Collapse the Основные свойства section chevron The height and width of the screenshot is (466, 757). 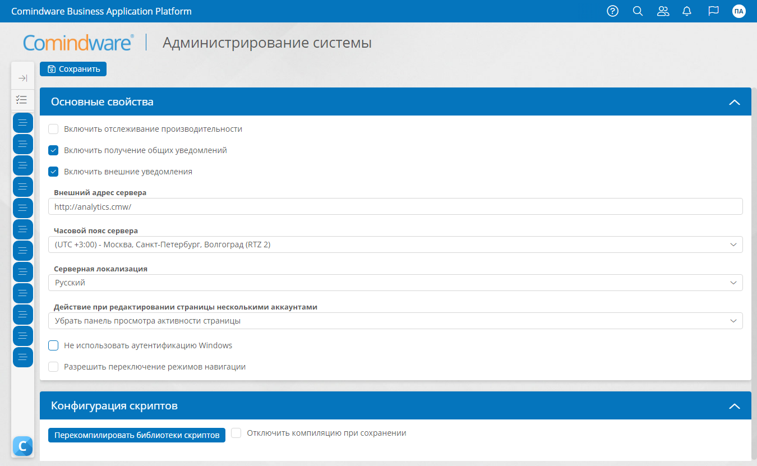(x=734, y=102)
